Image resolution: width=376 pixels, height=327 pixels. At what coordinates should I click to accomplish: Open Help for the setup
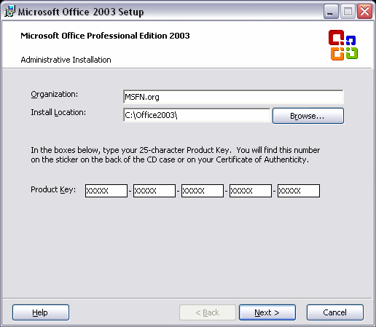(x=41, y=312)
